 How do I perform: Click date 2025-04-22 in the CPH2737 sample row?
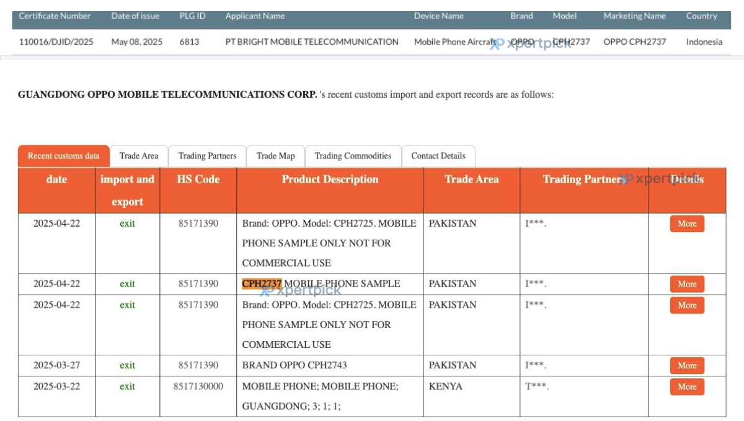pyautogui.click(x=56, y=284)
